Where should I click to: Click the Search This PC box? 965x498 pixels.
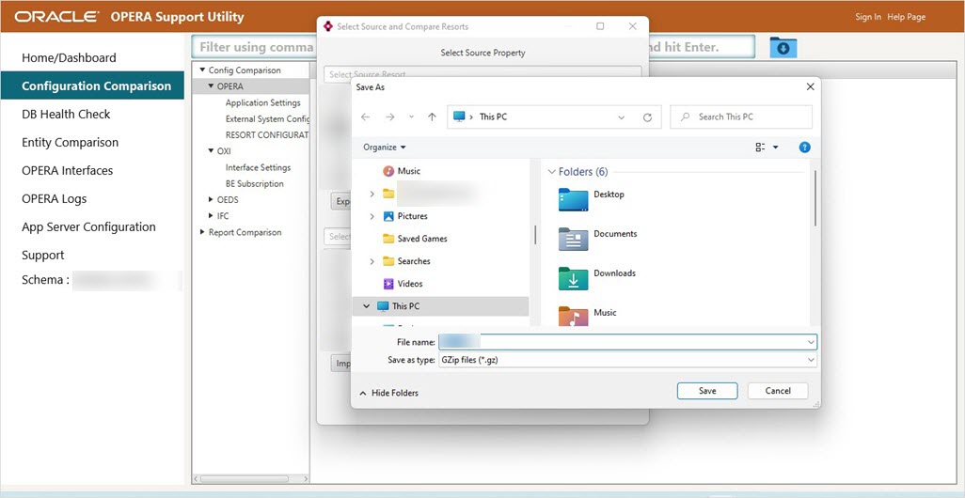[x=741, y=117]
